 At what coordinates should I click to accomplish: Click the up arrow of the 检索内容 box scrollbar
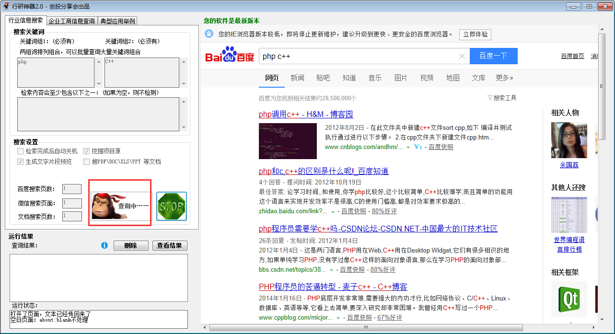pos(183,101)
